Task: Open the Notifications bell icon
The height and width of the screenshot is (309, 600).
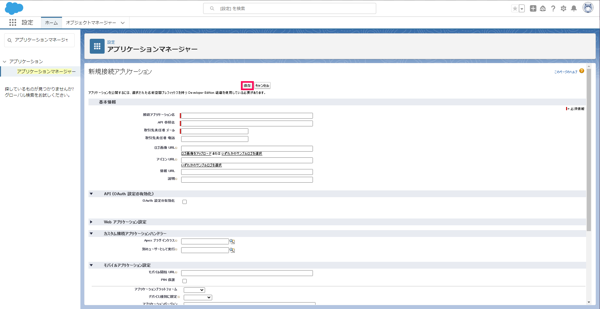Action: click(x=574, y=9)
